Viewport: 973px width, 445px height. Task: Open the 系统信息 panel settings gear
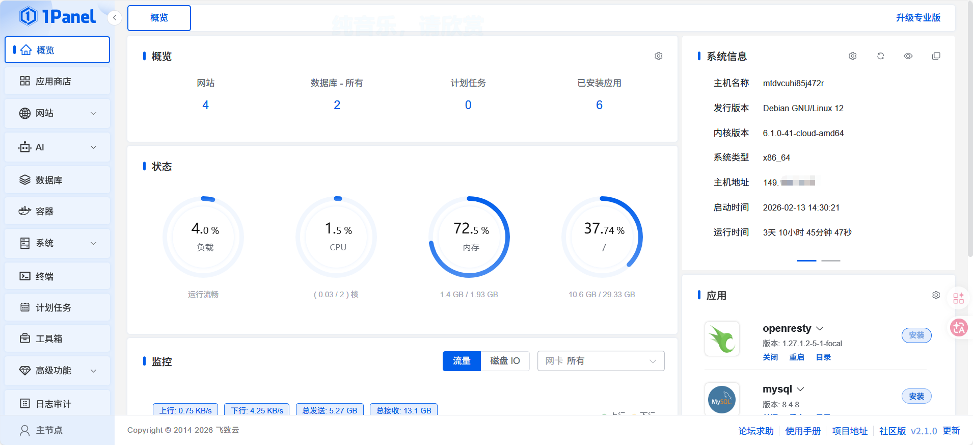[852, 56]
